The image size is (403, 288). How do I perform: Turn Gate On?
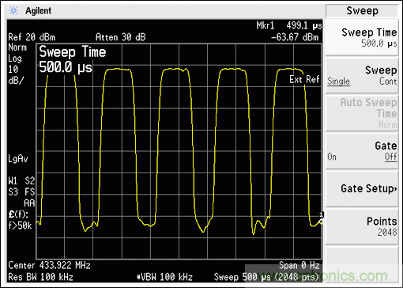pyautogui.click(x=332, y=157)
